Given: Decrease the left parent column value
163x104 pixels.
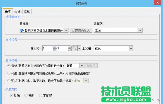Looking at the screenshot, I should 55,50.
